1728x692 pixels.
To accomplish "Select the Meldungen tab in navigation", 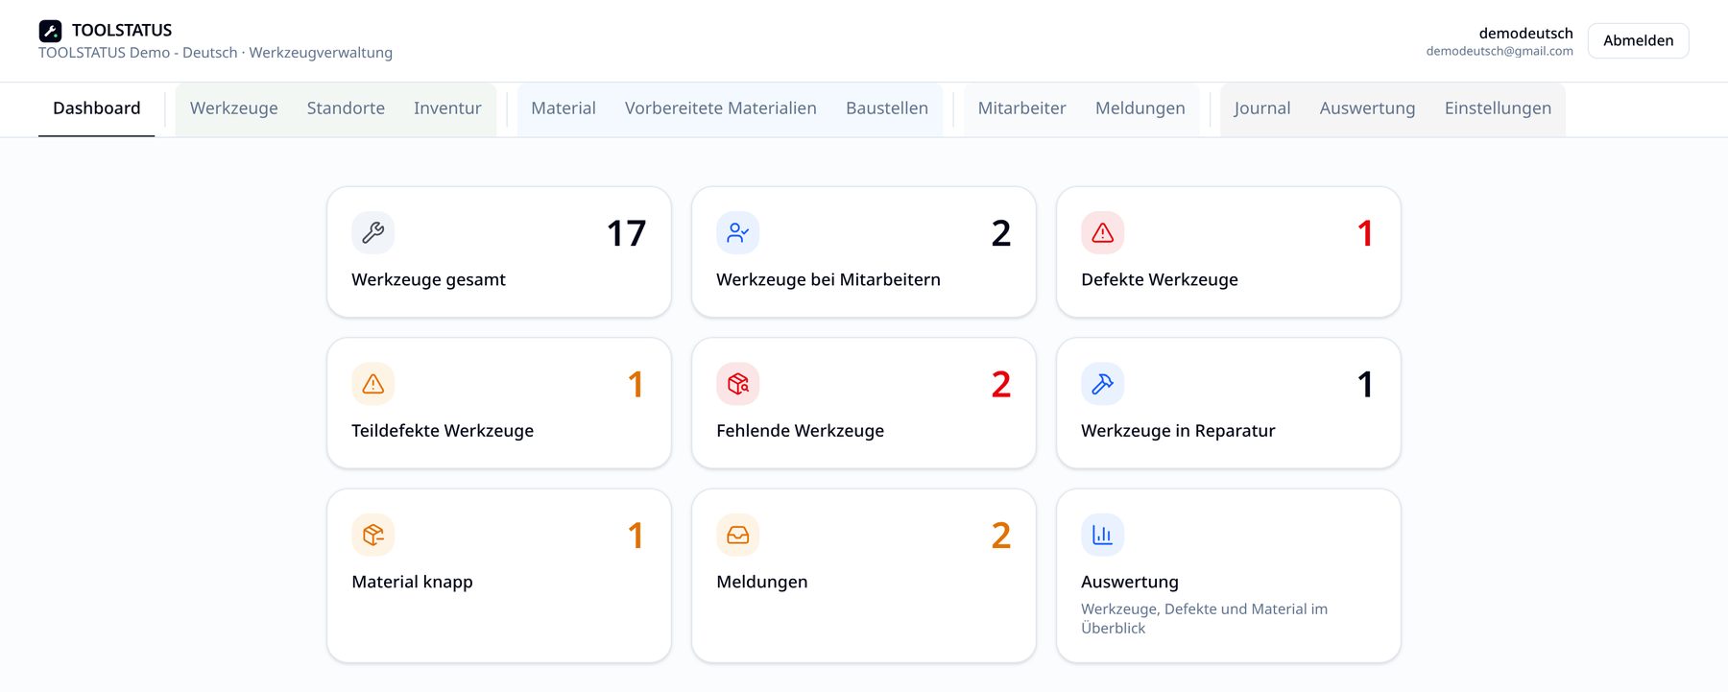I will (x=1140, y=108).
